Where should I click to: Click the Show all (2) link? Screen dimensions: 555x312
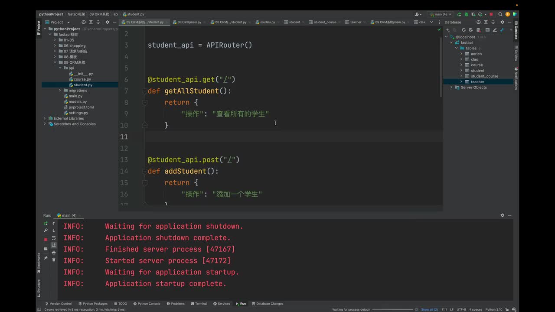click(429, 309)
